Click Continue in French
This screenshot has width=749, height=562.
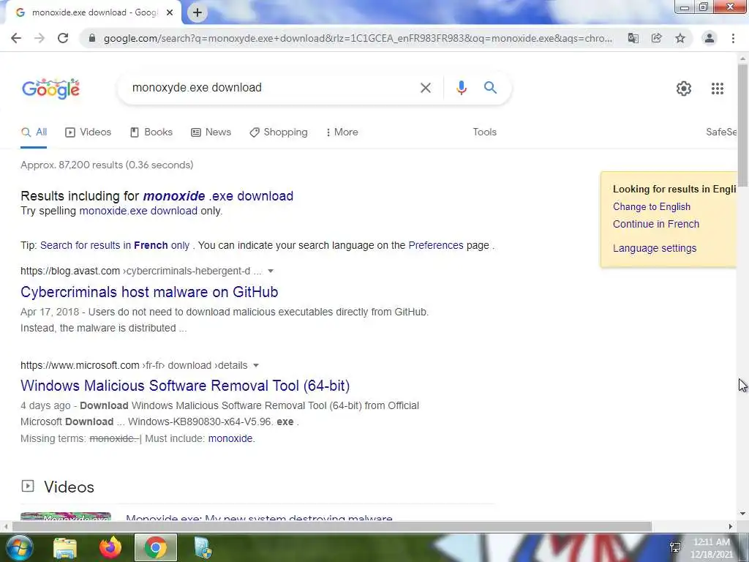tap(656, 224)
